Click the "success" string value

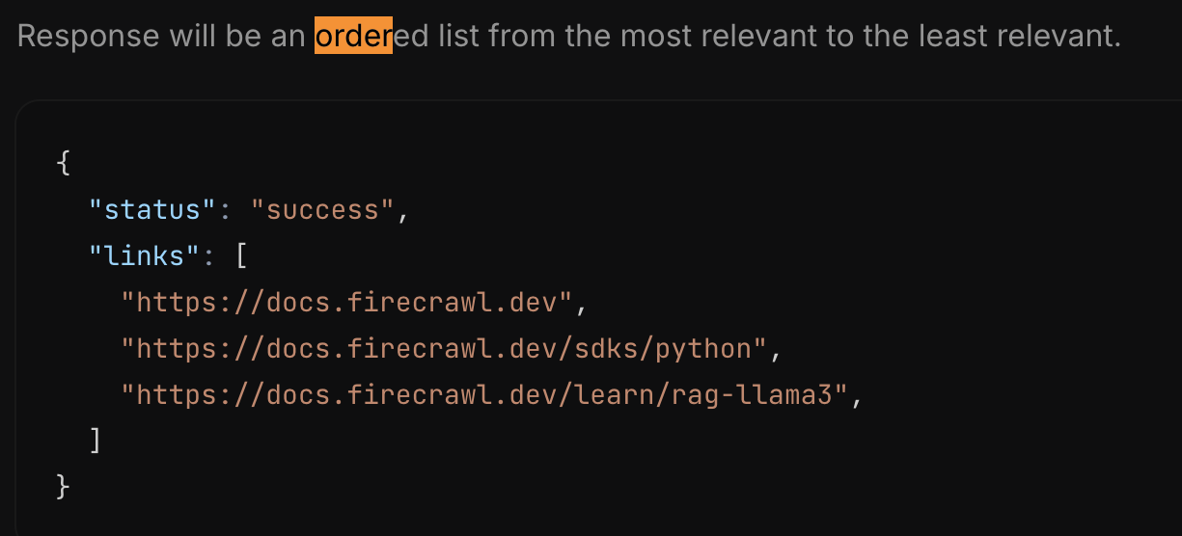click(x=322, y=209)
